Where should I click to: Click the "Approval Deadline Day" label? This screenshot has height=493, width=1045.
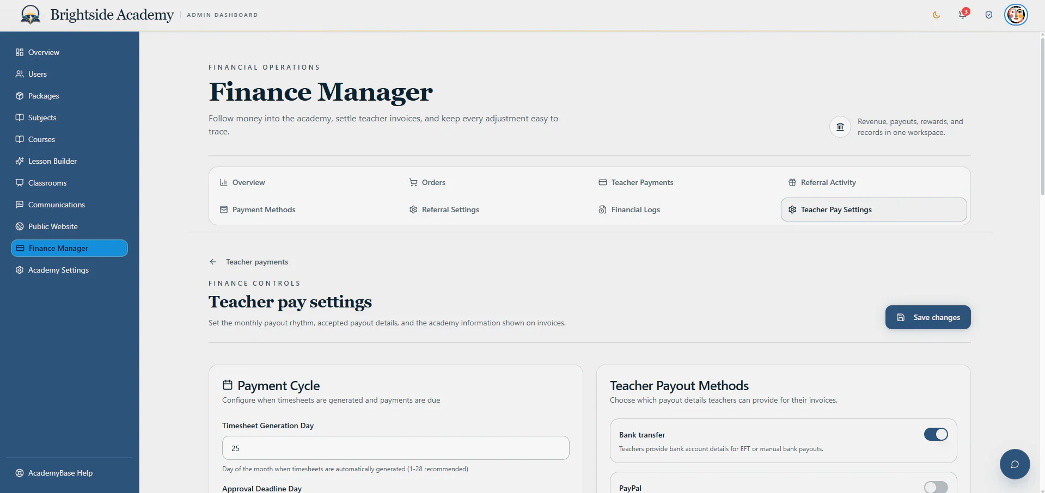[262, 489]
